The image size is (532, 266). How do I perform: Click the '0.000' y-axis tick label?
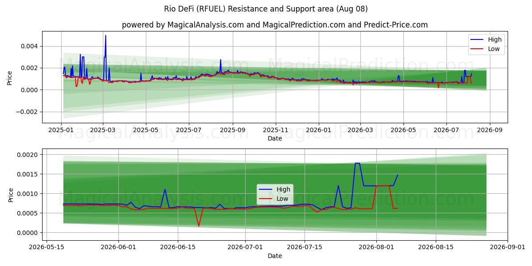tap(30, 90)
